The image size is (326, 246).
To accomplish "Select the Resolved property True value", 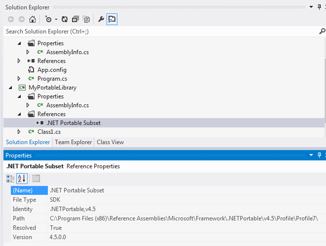I will click(x=56, y=227).
